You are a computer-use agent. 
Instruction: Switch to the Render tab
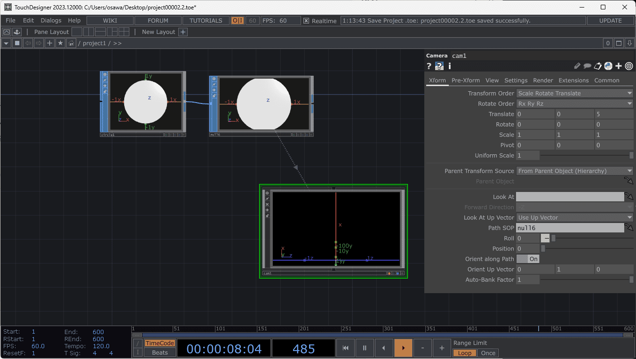point(543,80)
